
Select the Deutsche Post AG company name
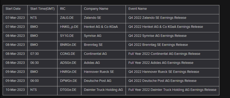click(98, 81)
